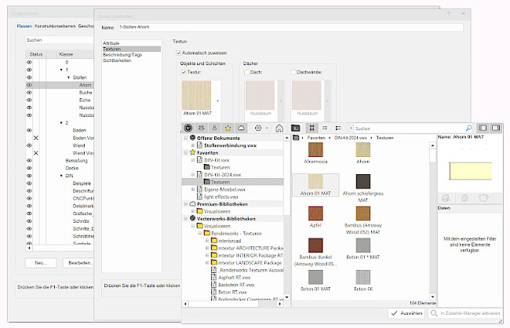Image resolution: width=510 pixels, height=328 pixels.
Task: Collapse the Stollen class group
Action: [x=68, y=78]
